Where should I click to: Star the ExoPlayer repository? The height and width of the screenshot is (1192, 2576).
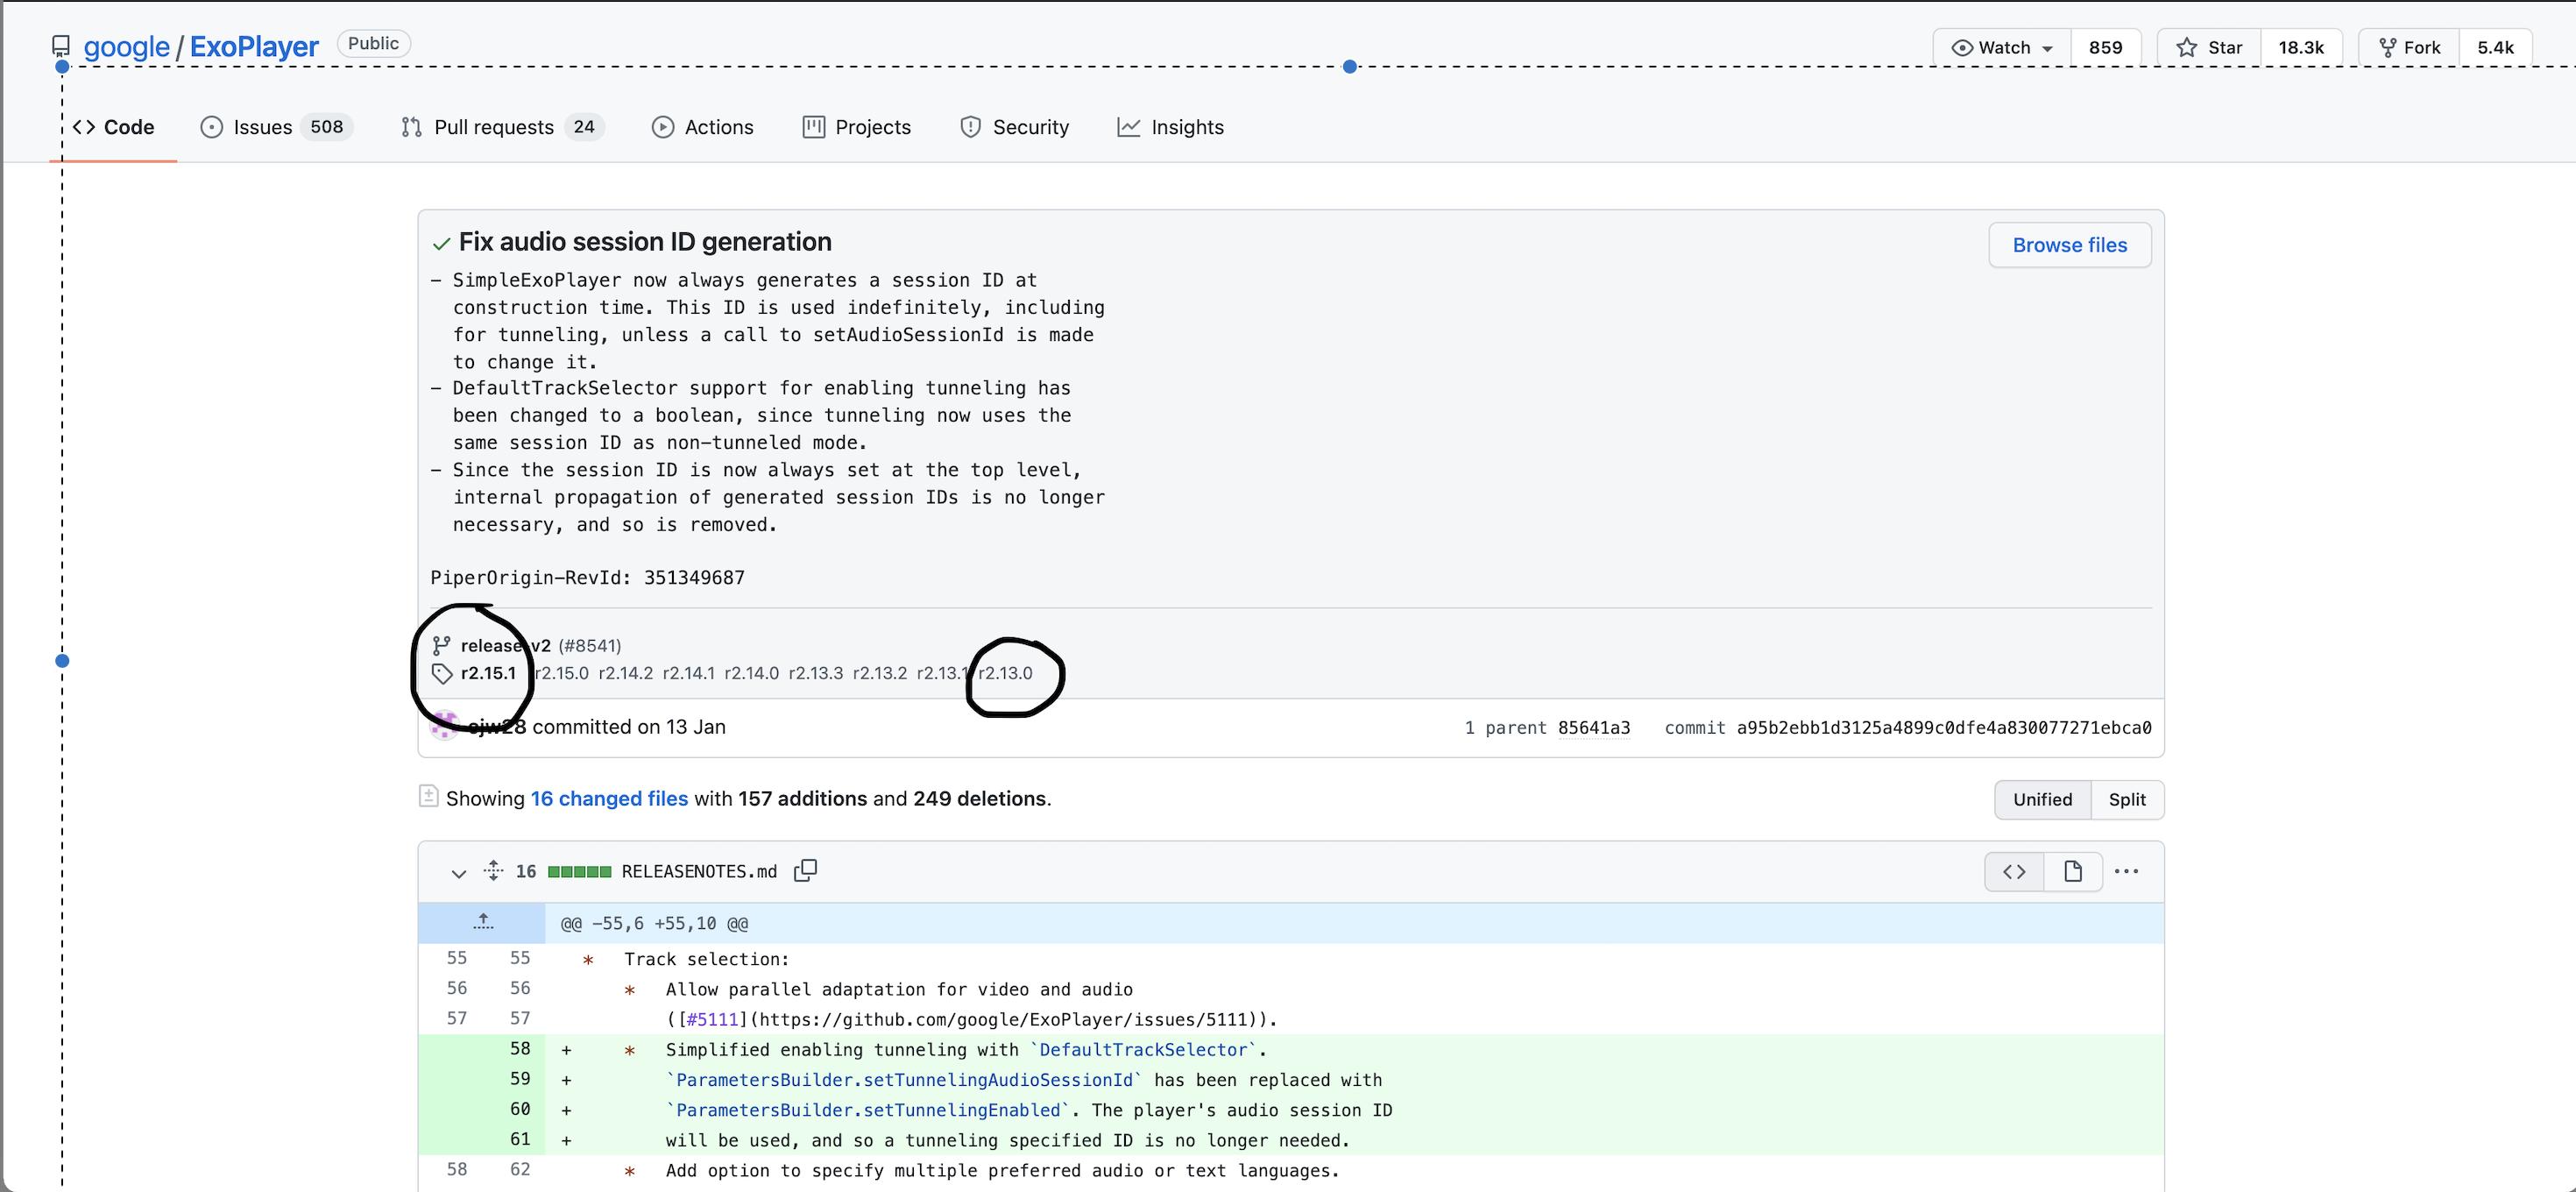pyautogui.click(x=2209, y=47)
